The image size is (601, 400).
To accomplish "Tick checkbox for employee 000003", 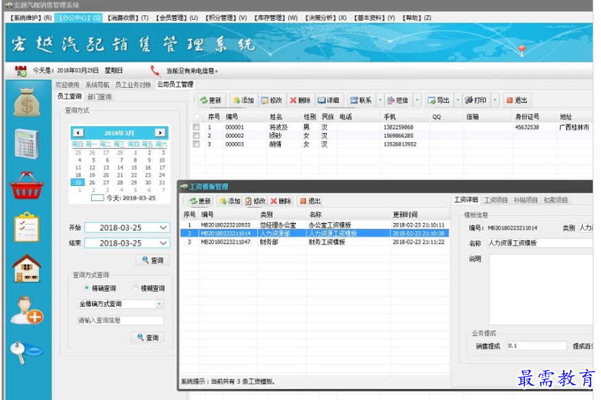I will pyautogui.click(x=196, y=144).
